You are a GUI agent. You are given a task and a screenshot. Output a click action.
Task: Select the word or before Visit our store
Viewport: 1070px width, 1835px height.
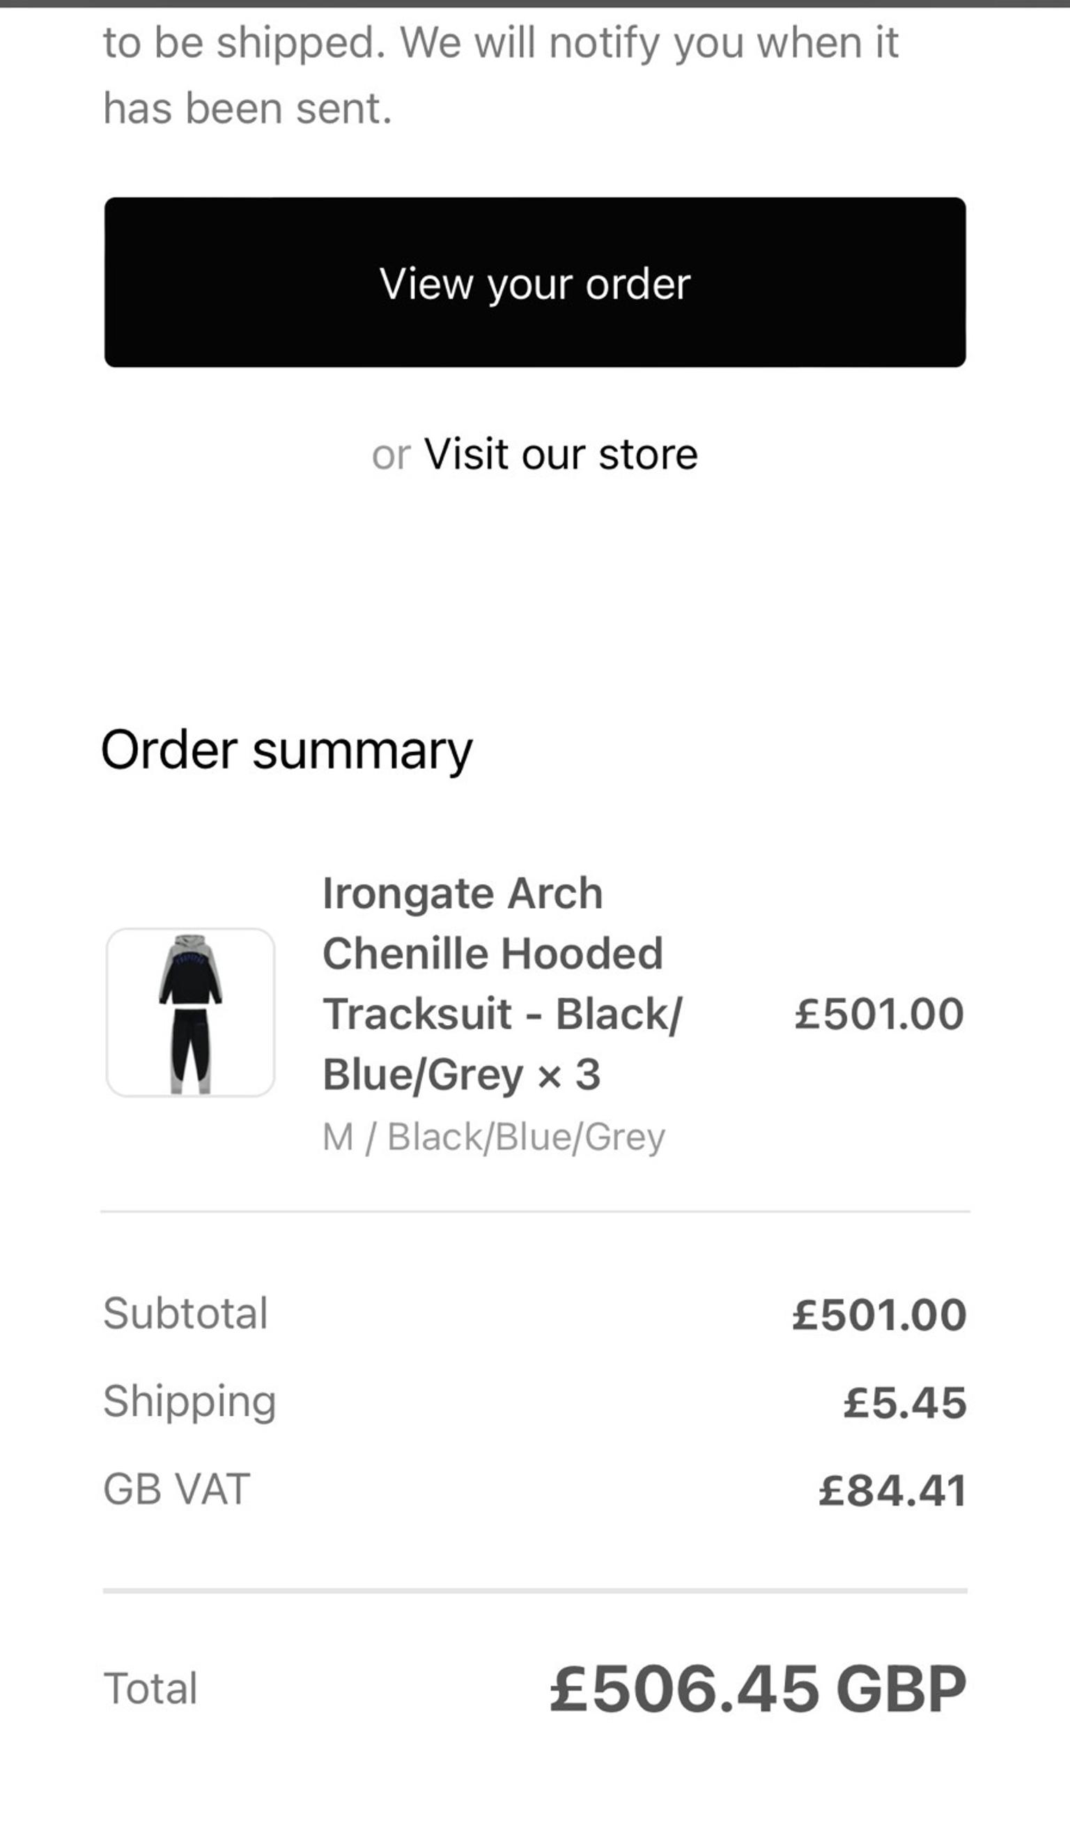click(x=391, y=454)
